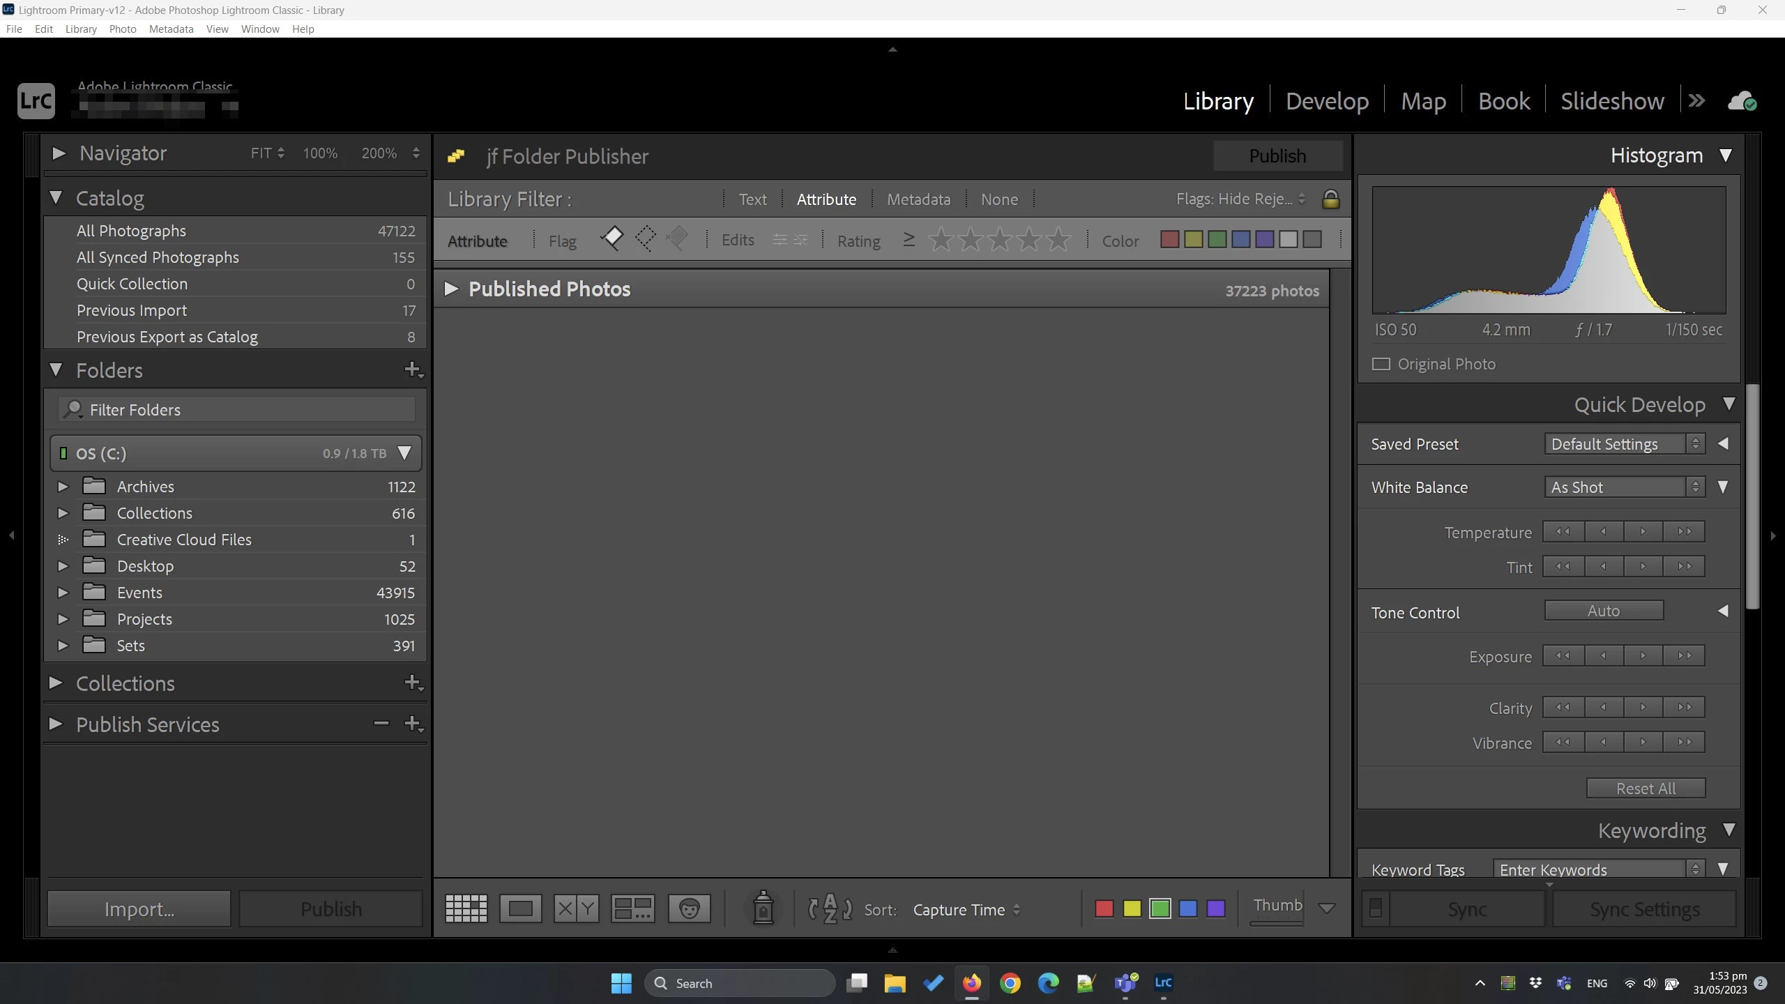Filter by red color label swatch
The image size is (1785, 1004).
click(x=1169, y=240)
